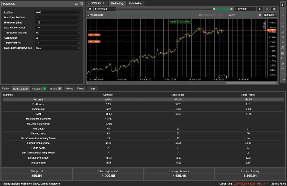Switch to the Backtesting tab
The image size is (287, 186).
(117, 3)
